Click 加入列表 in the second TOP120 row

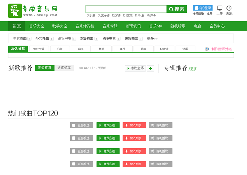coord(134,138)
